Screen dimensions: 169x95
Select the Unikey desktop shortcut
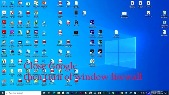[x=36, y=34]
